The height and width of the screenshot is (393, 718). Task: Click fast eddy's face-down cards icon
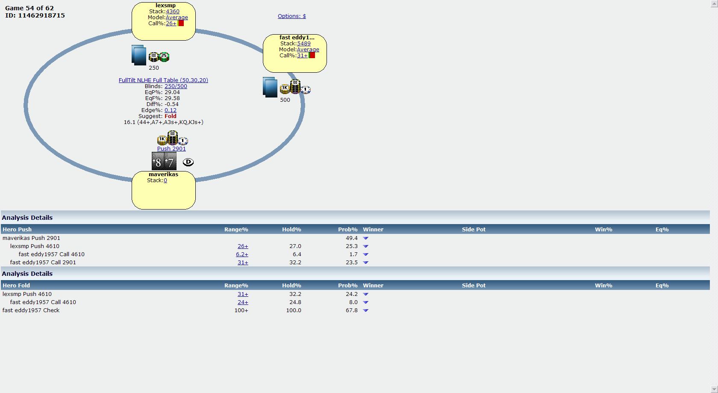[x=270, y=88]
